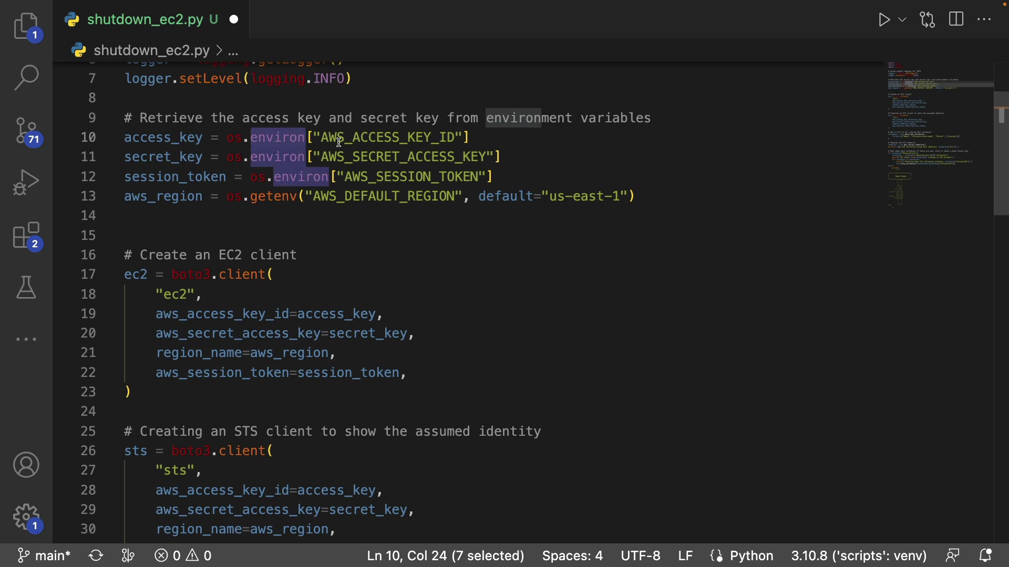The width and height of the screenshot is (1009, 567).
Task: Click shutdown_ec2.py in the breadcrumb
Action: click(x=151, y=50)
